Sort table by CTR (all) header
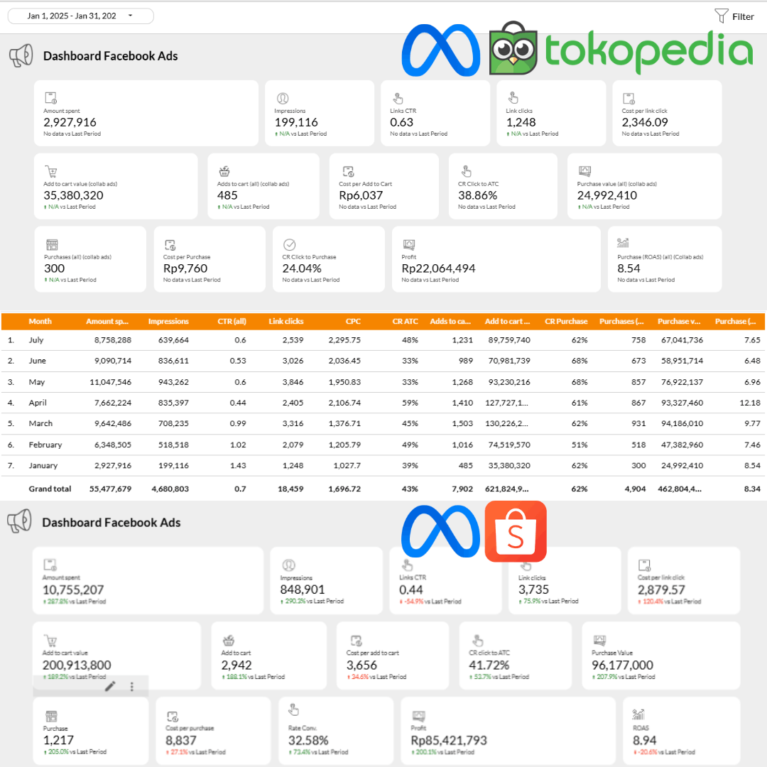The height and width of the screenshot is (767, 767). point(232,322)
